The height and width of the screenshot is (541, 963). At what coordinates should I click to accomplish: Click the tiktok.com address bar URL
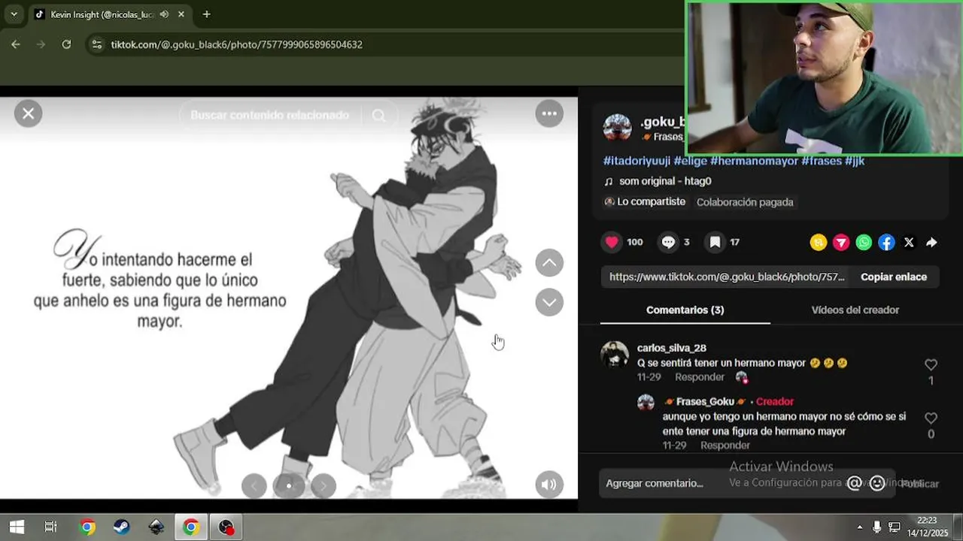[x=237, y=44]
